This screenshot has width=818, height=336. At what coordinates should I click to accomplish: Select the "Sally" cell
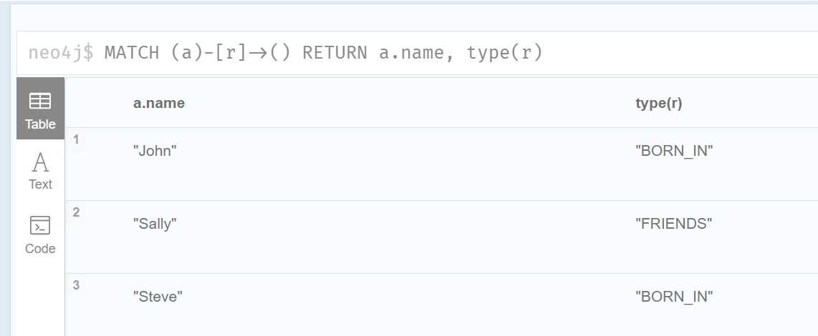pos(155,224)
